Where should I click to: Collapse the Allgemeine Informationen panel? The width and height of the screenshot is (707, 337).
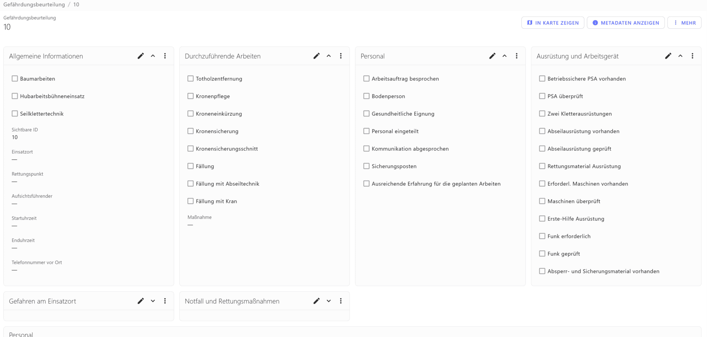tap(153, 56)
